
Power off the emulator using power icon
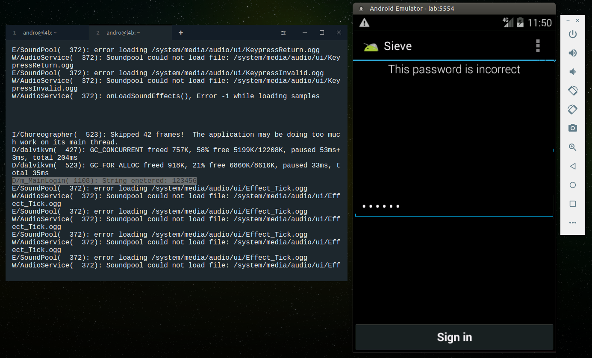tap(573, 34)
